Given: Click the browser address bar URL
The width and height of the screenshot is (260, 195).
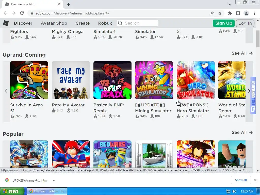Looking at the screenshot, I should click(72, 13).
